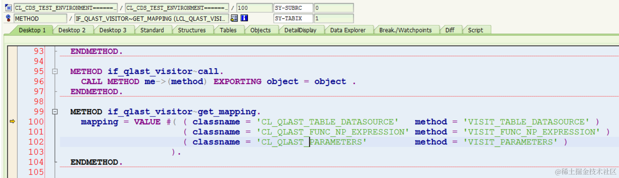This screenshot has height=178, width=619.
Task: Click line number 100 in the gutter
Action: [x=36, y=122]
